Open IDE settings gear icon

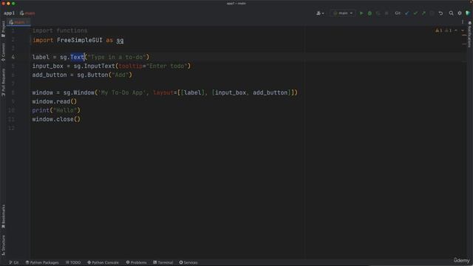[460, 13]
